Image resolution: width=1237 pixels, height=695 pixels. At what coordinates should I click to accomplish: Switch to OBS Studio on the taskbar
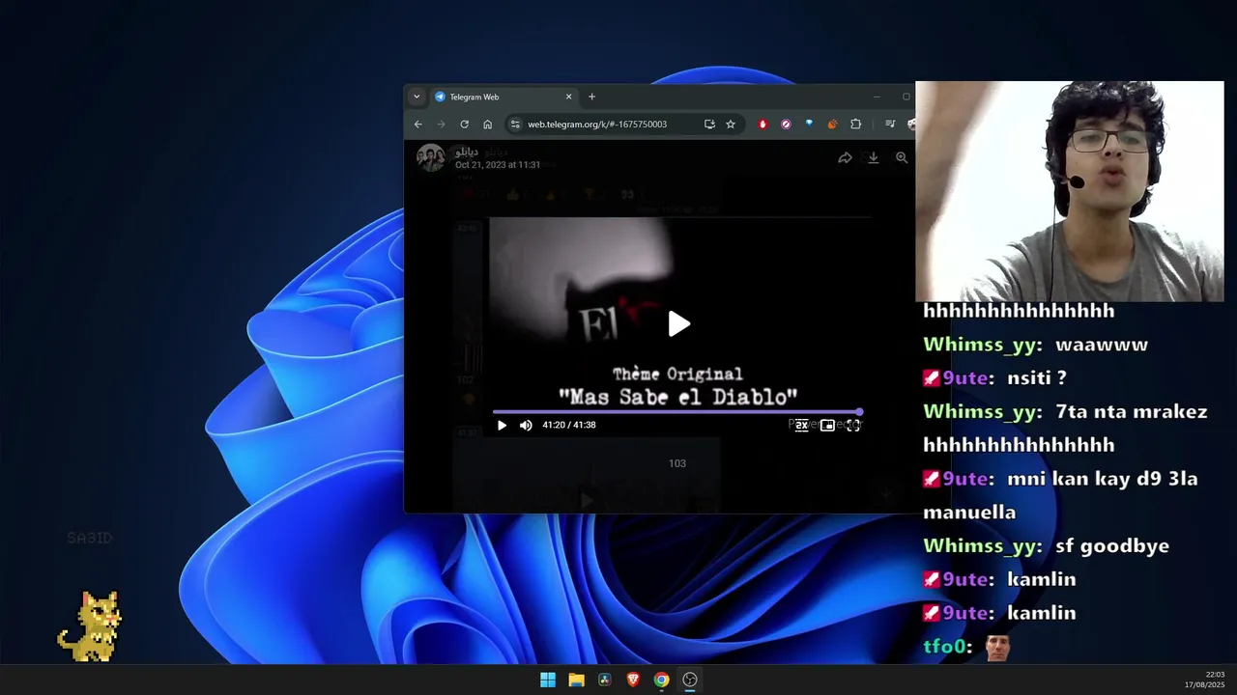tap(690, 680)
